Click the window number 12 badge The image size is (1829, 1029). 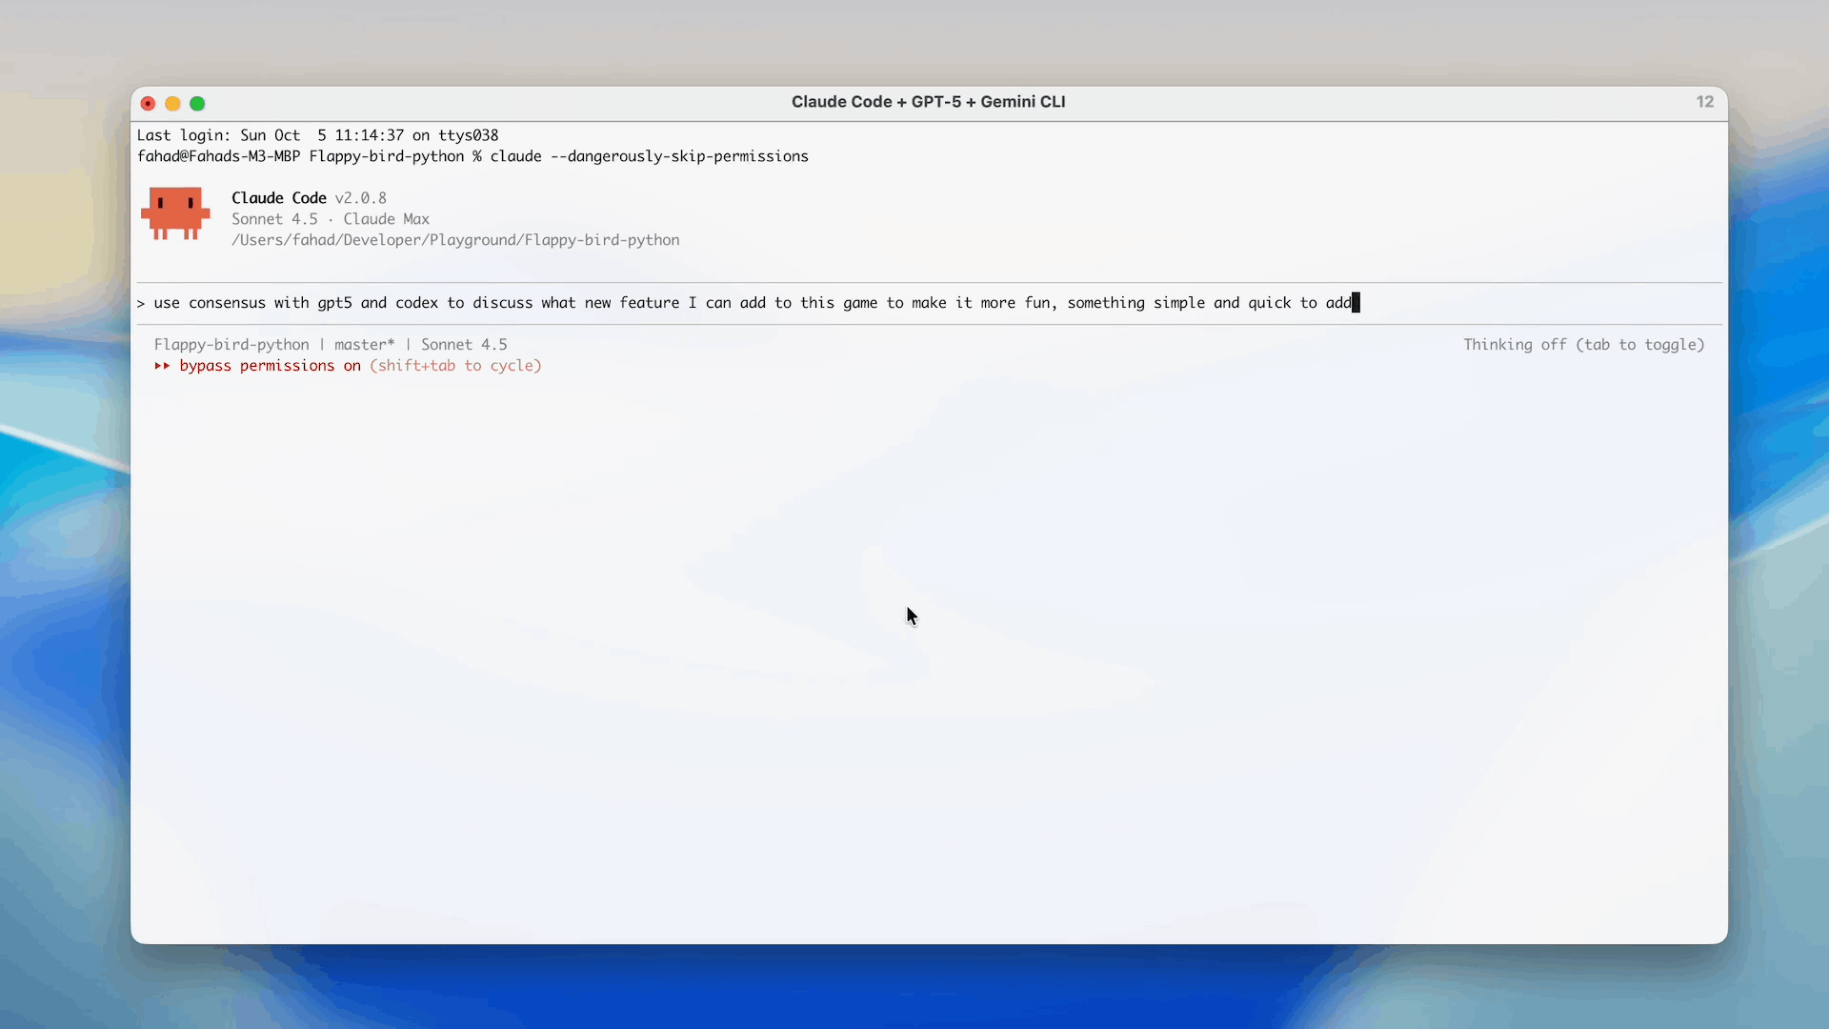pos(1704,102)
